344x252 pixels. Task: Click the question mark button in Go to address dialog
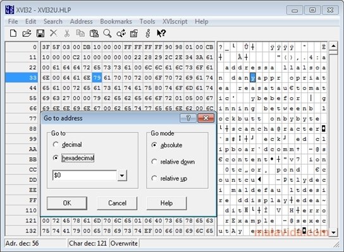point(188,118)
